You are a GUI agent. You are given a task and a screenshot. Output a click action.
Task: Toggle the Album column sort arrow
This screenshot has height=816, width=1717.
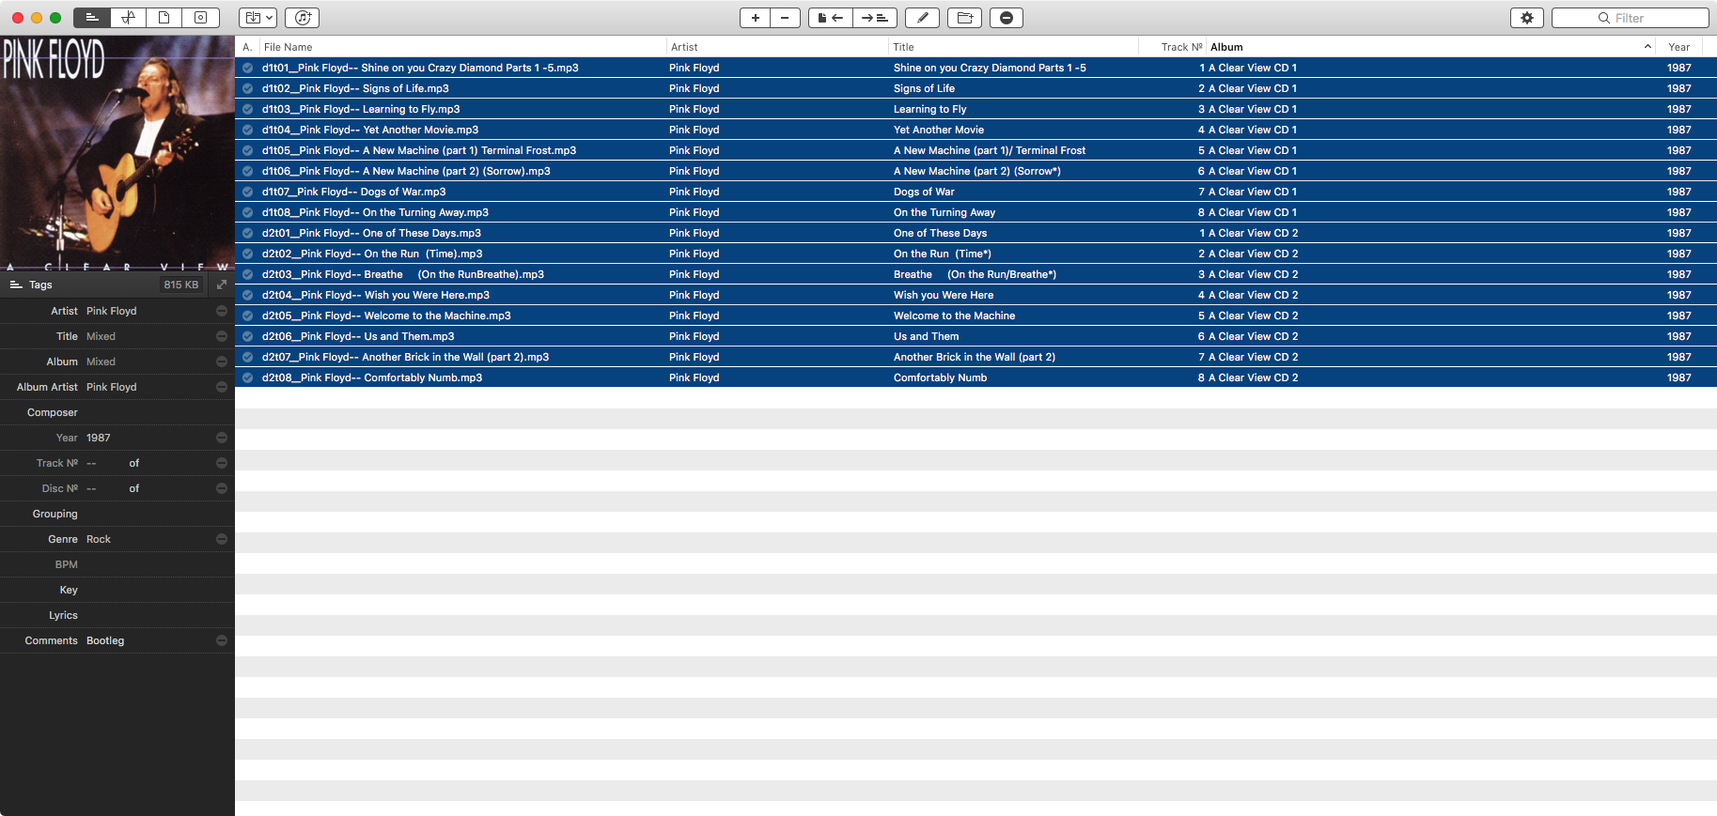point(1647,47)
